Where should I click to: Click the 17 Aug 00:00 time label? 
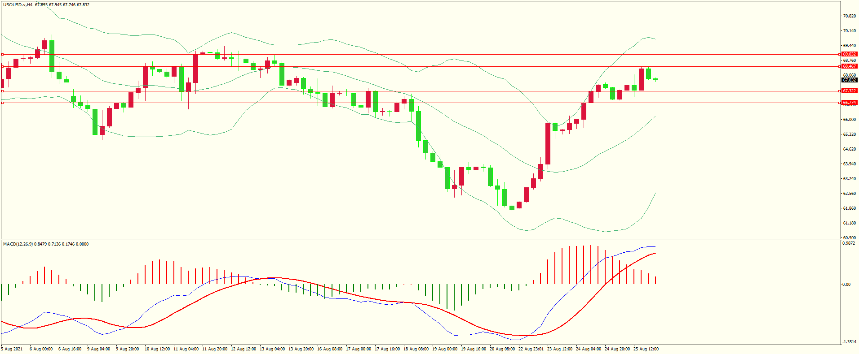359,349
